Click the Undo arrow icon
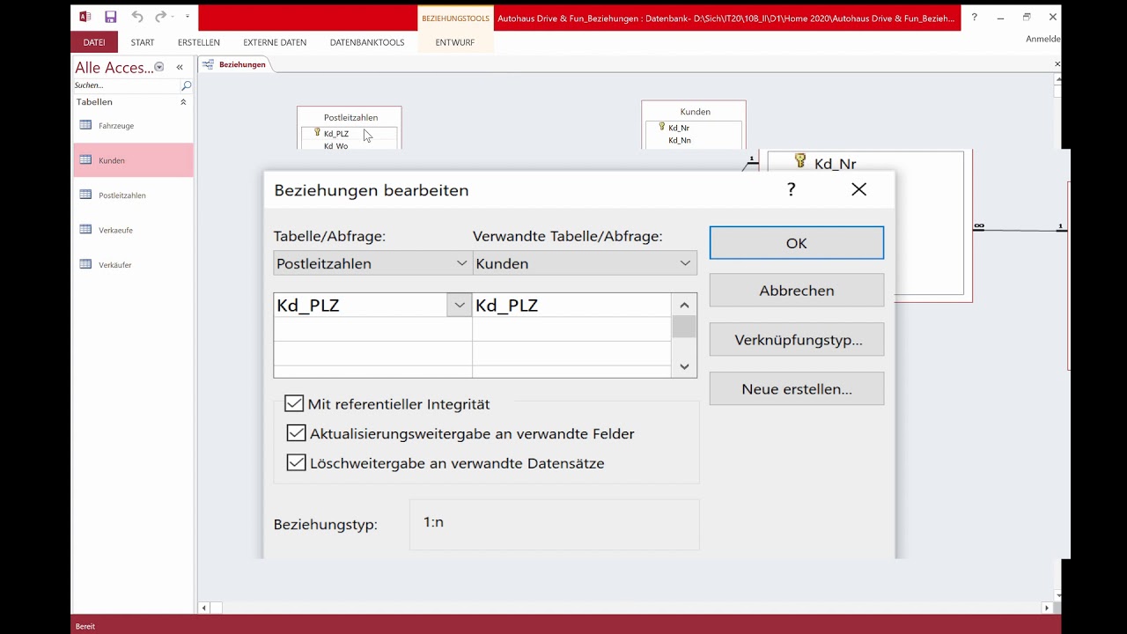Image resolution: width=1127 pixels, height=634 pixels. coord(136,17)
